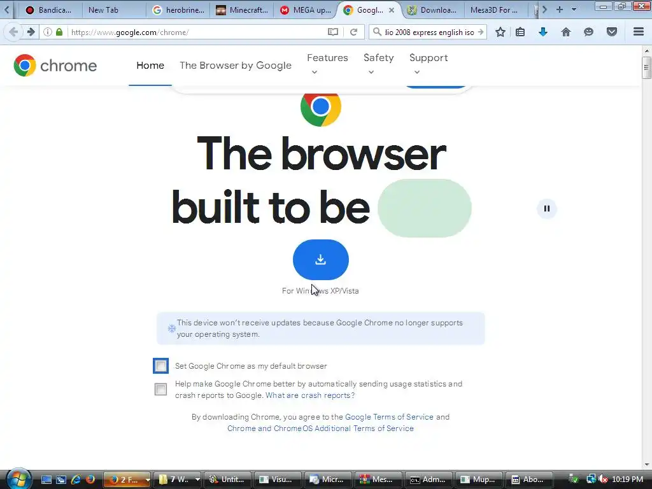Click the search magnifier icon
Image resolution: width=652 pixels, height=489 pixels.
tap(377, 32)
